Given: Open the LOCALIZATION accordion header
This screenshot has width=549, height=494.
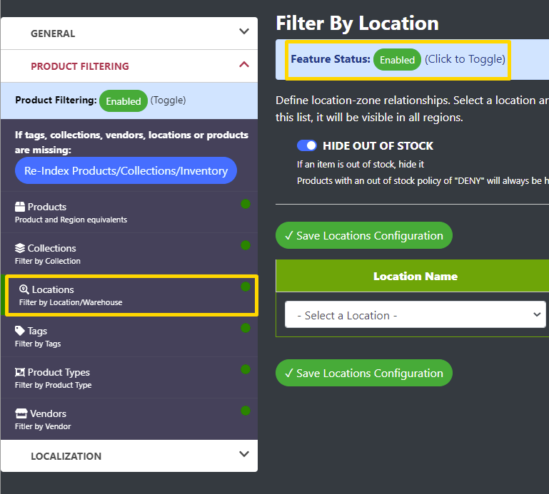Looking at the screenshot, I should (x=129, y=456).
